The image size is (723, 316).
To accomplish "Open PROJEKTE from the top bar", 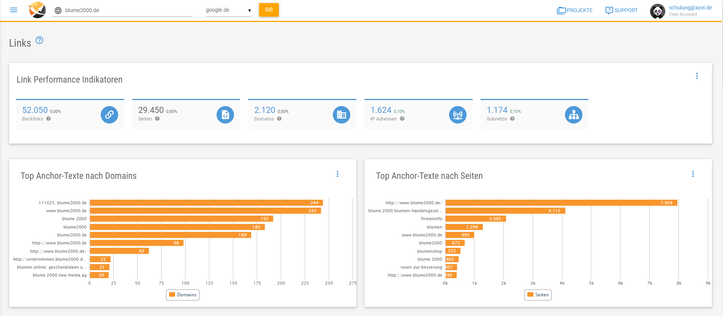I will point(575,10).
